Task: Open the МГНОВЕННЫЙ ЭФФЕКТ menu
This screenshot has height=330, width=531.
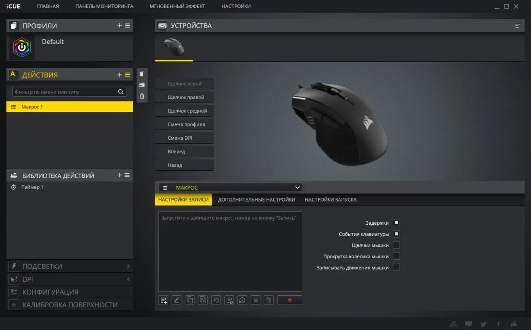Action: [177, 6]
